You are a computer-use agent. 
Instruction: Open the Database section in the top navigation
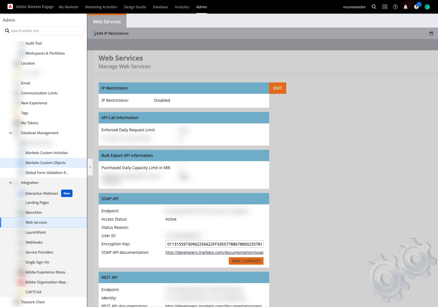click(160, 7)
